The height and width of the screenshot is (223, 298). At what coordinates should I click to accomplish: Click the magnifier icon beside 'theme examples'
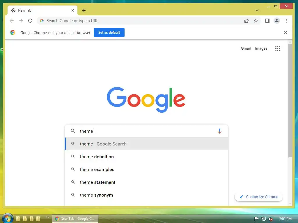(x=73, y=169)
